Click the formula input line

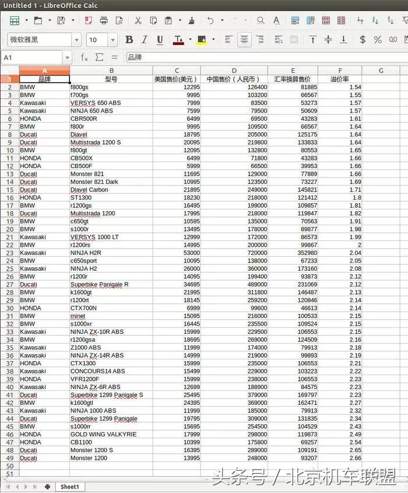point(267,57)
